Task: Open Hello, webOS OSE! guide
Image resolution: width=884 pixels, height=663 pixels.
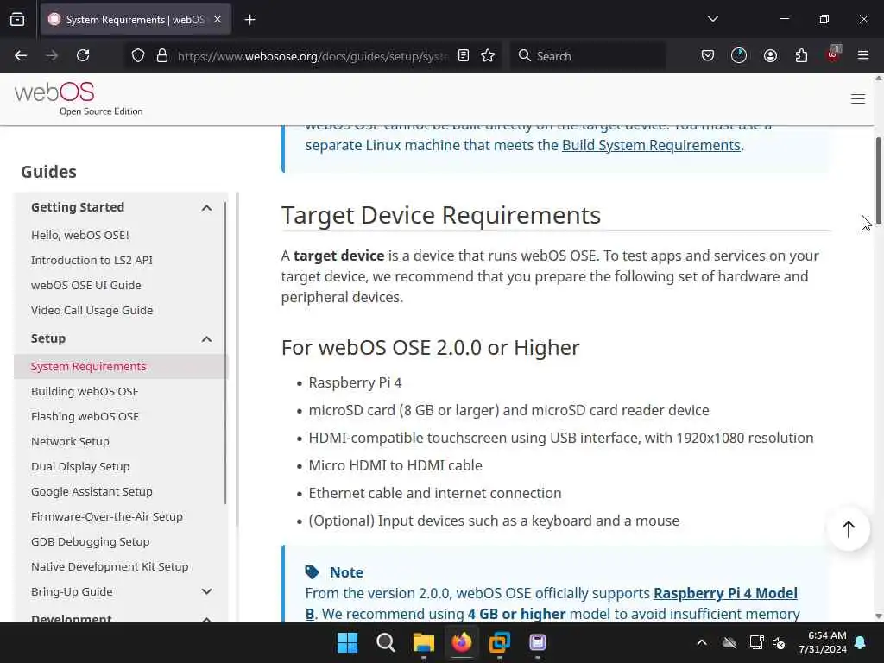Action: click(80, 235)
